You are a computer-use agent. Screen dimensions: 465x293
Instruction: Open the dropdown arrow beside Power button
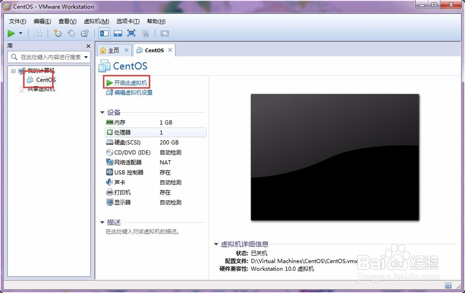pyautogui.click(x=20, y=33)
